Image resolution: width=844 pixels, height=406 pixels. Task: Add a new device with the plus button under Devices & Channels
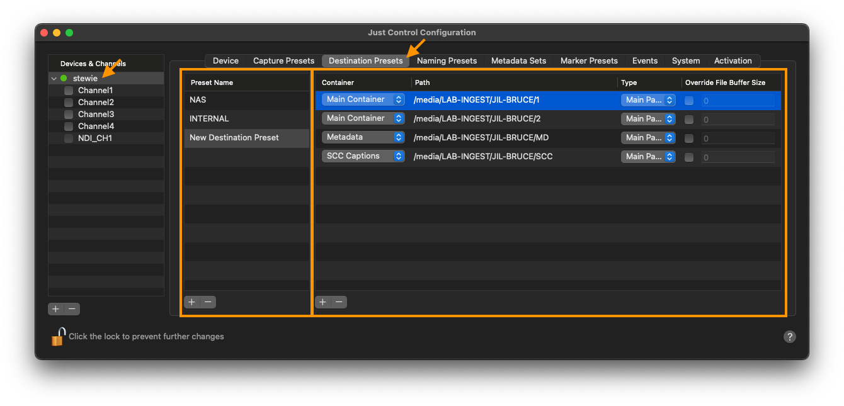tap(55, 309)
